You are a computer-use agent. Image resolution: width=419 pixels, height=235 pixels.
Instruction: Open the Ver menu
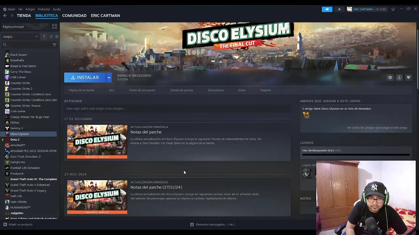point(20,9)
